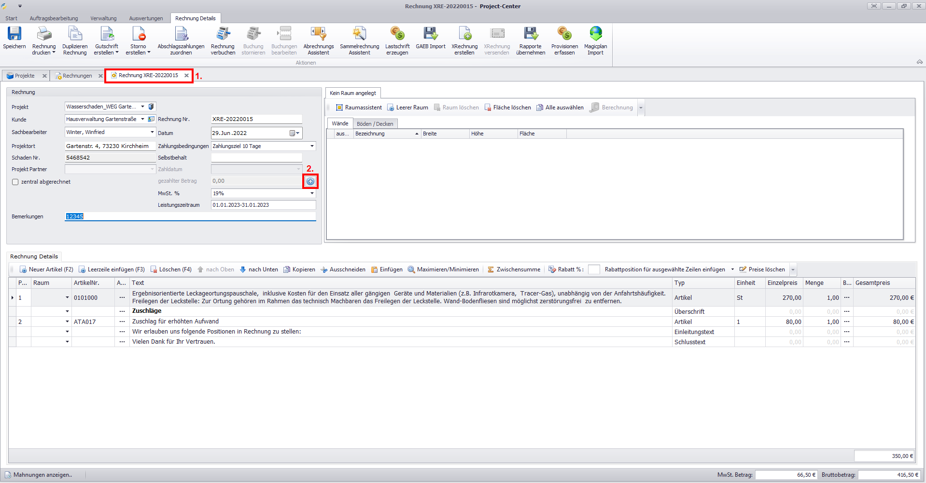926x483 pixels.
Task: Click Abschlagszahlungen zuordnen icon
Action: [x=181, y=34]
